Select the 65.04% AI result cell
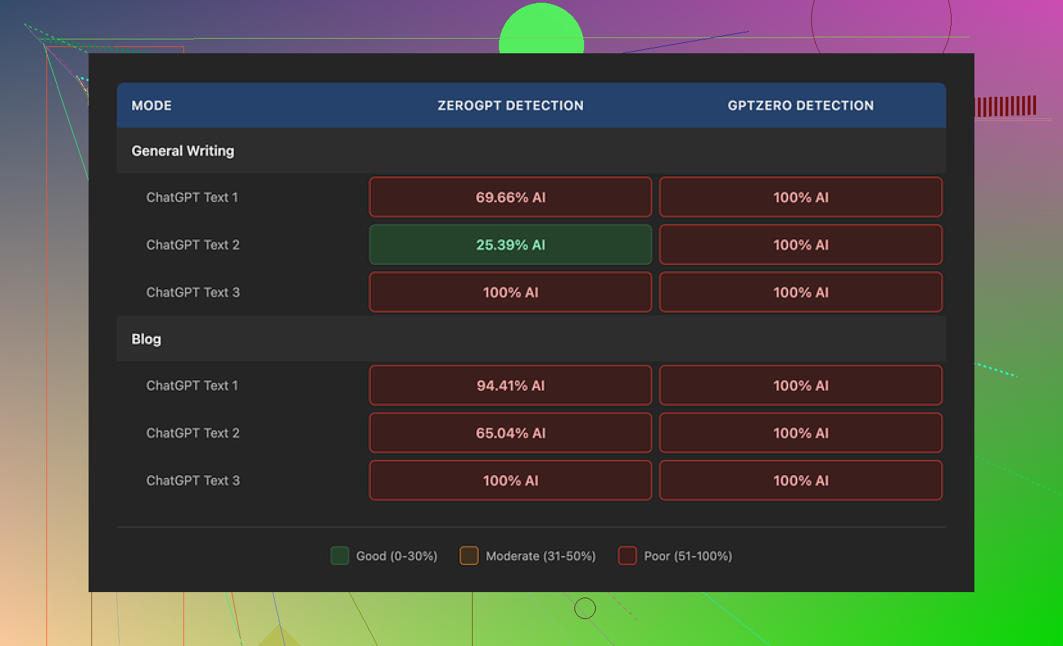Image resolution: width=1063 pixels, height=646 pixels. [x=510, y=433]
